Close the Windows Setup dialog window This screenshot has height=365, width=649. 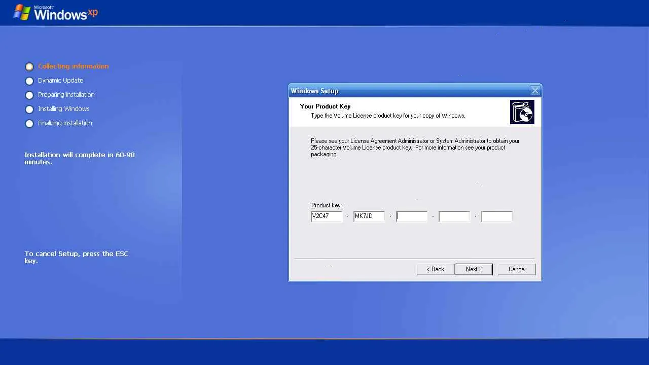pyautogui.click(x=535, y=91)
